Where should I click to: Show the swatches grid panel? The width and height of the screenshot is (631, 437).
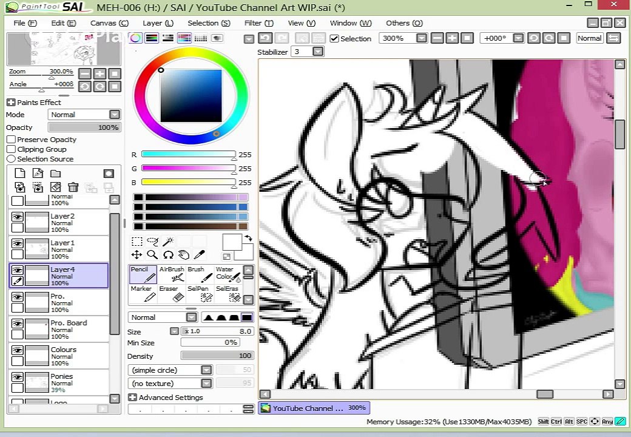tap(200, 38)
